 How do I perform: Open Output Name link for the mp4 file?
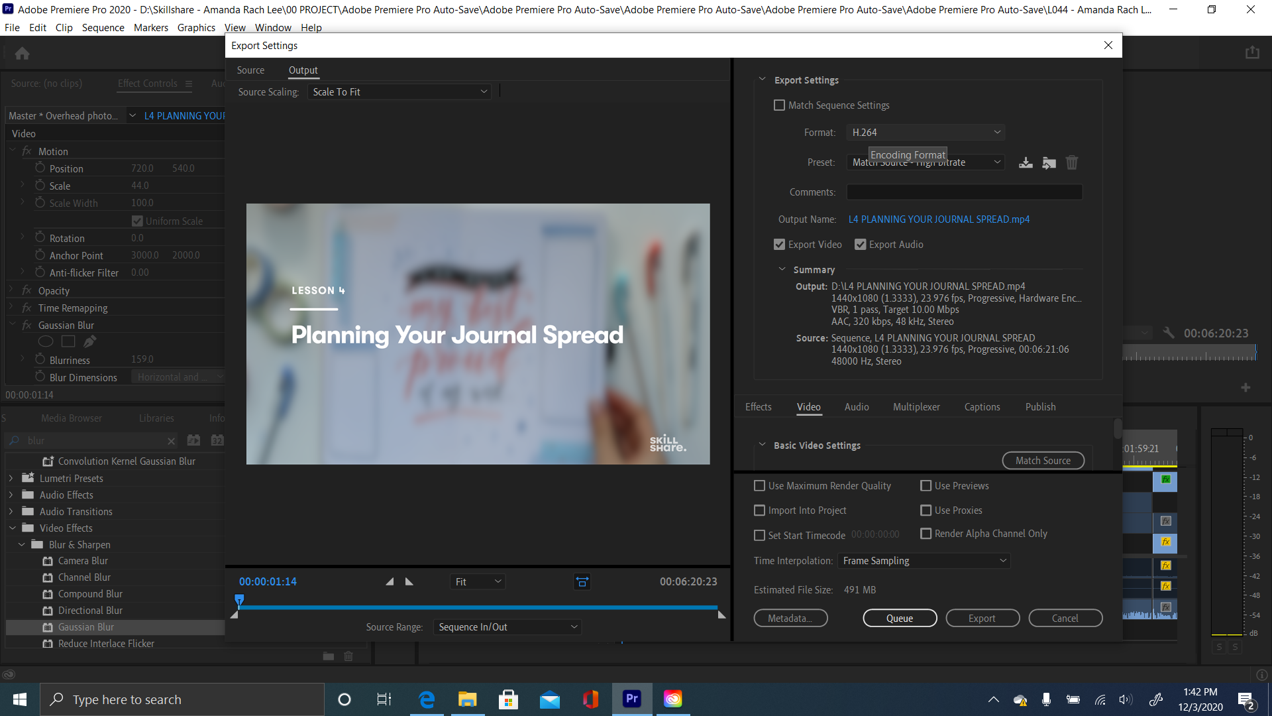pos(939,219)
